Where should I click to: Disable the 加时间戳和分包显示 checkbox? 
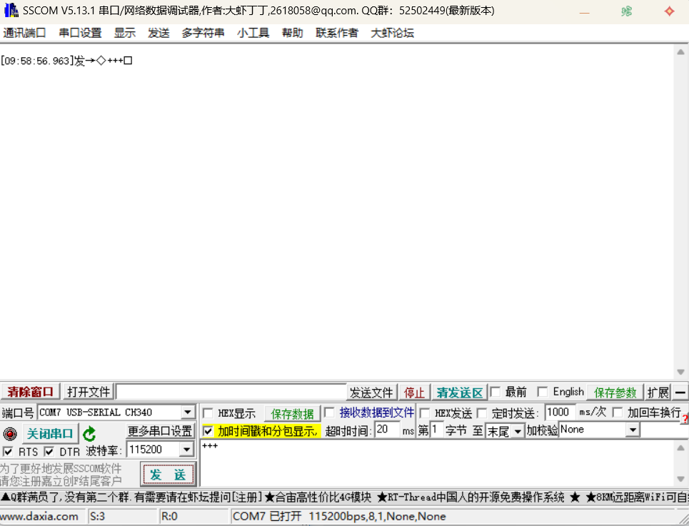(x=208, y=431)
